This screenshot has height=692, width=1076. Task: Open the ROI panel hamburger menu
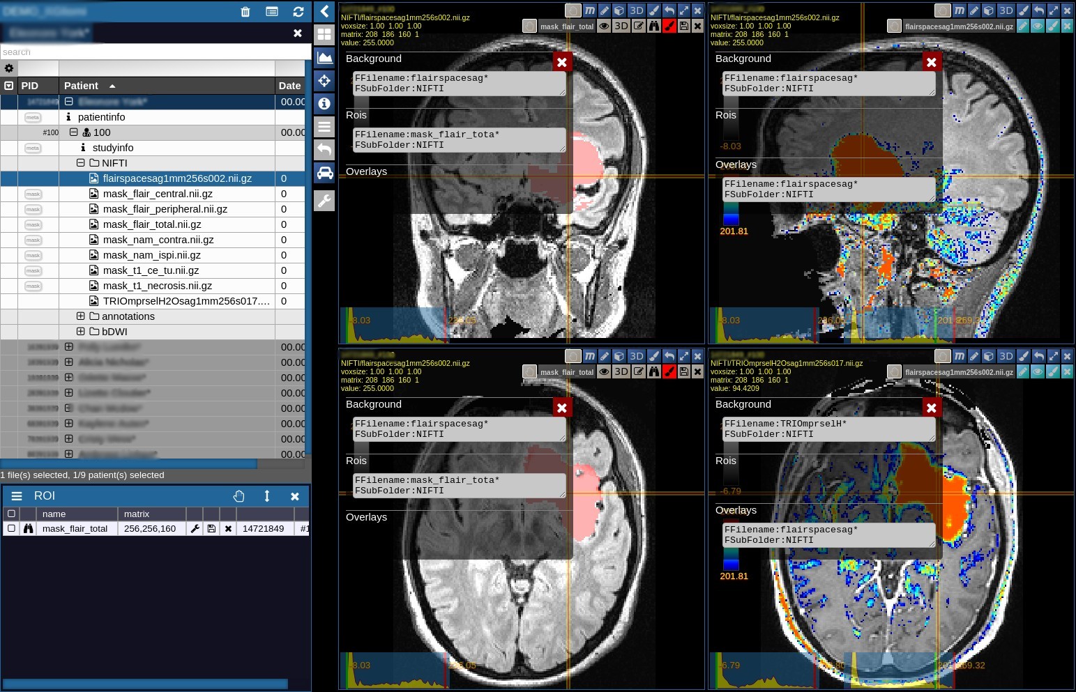[x=17, y=496]
